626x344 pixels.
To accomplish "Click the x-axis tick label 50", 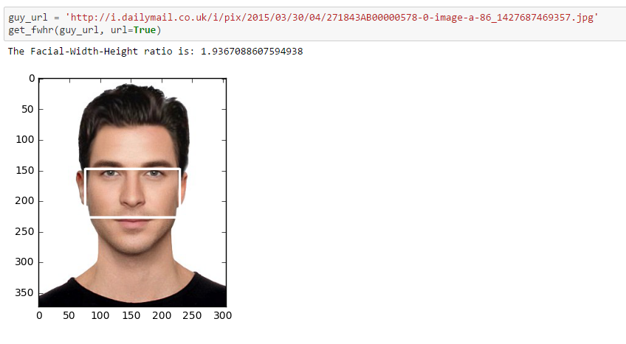I will coord(69,315).
